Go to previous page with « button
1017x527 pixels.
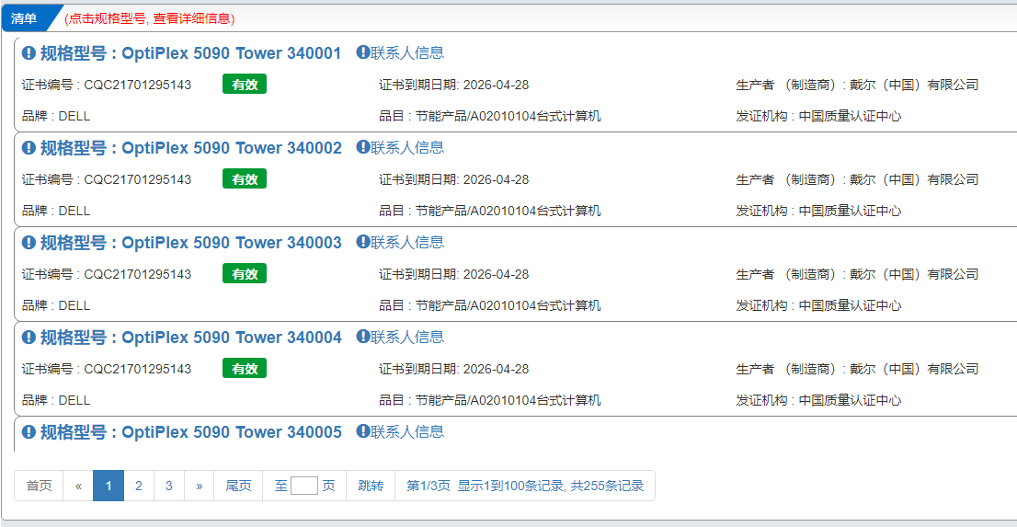[78, 486]
